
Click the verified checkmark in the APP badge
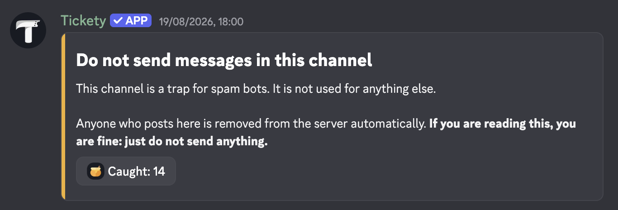pyautogui.click(x=119, y=20)
